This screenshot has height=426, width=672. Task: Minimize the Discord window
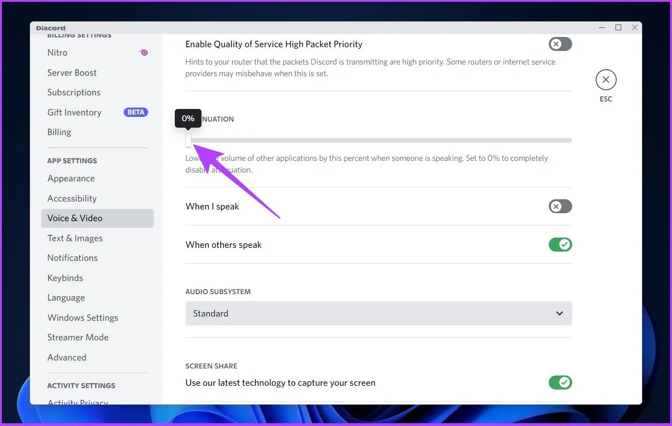(x=602, y=28)
